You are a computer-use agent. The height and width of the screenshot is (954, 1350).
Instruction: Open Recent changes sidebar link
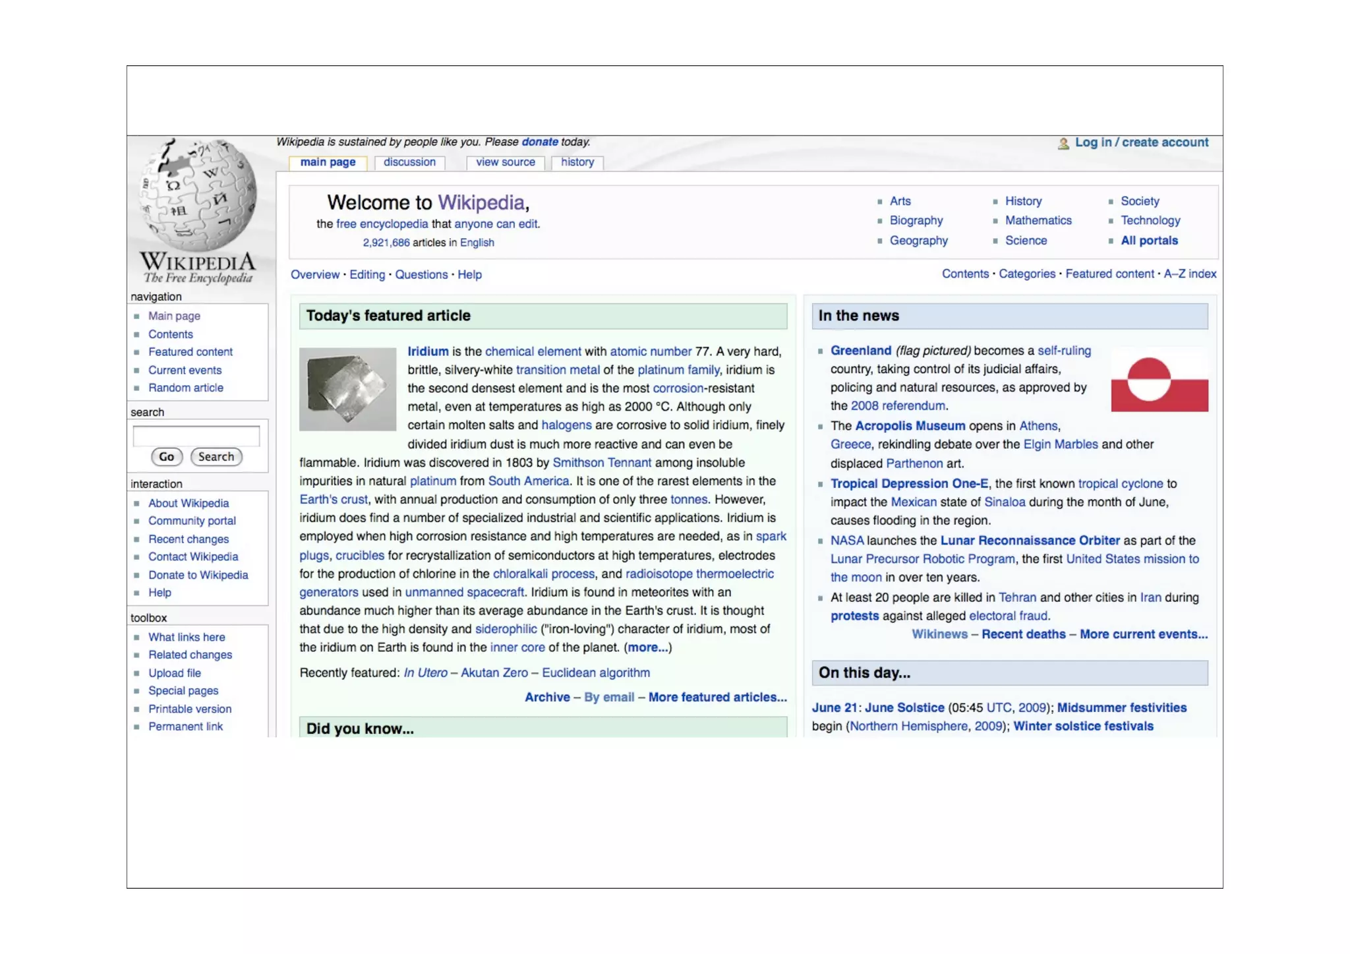coord(189,539)
